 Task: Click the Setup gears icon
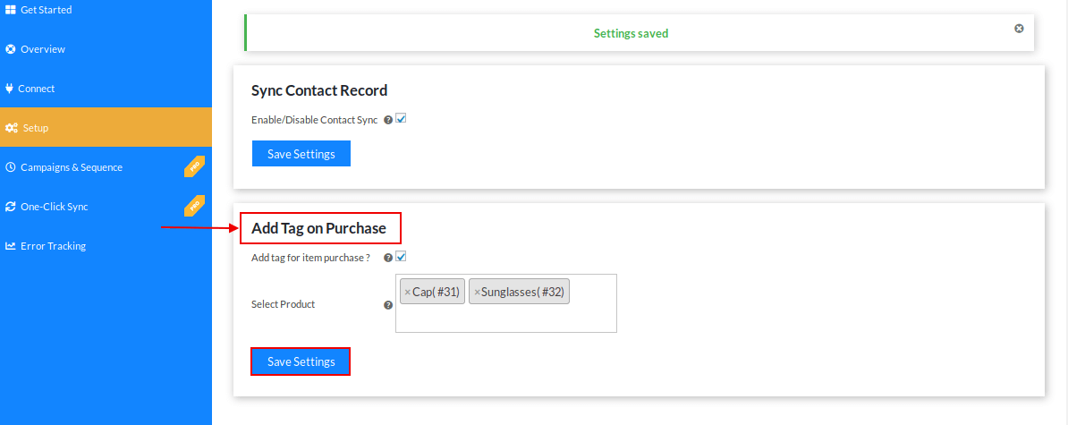pos(12,128)
